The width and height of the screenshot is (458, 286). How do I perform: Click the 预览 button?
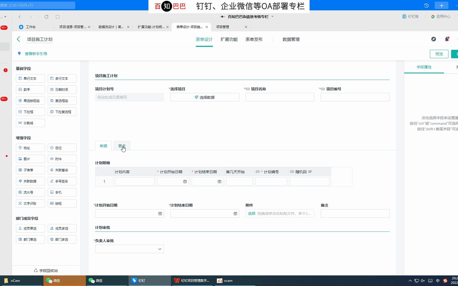pyautogui.click(x=439, y=54)
